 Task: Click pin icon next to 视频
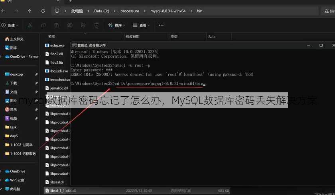click(x=36, y=118)
